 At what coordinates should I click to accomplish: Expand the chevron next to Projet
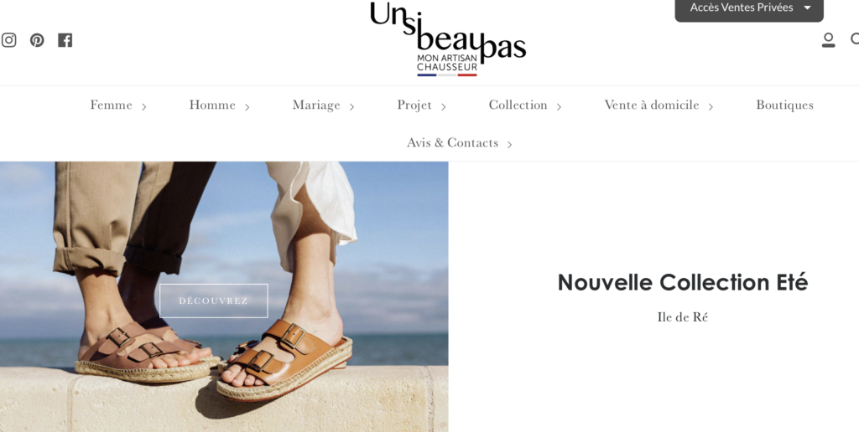[x=443, y=106]
